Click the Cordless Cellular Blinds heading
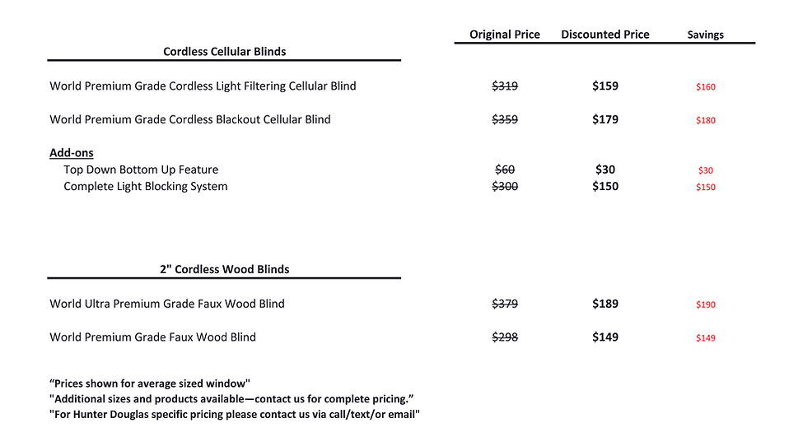Viewport: 803px width, 446px height. tap(224, 52)
